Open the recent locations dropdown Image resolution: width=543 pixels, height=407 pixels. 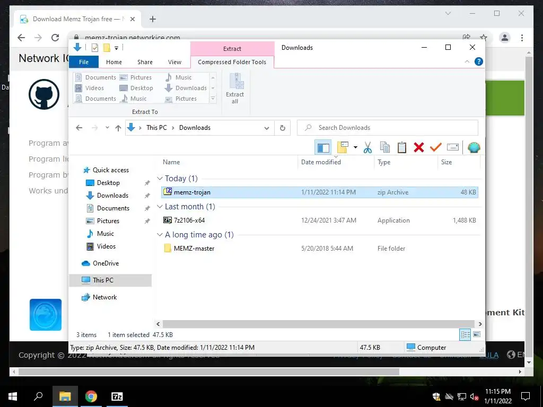pyautogui.click(x=107, y=128)
